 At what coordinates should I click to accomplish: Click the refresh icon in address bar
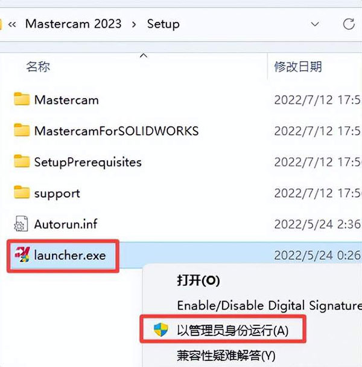[x=349, y=24]
